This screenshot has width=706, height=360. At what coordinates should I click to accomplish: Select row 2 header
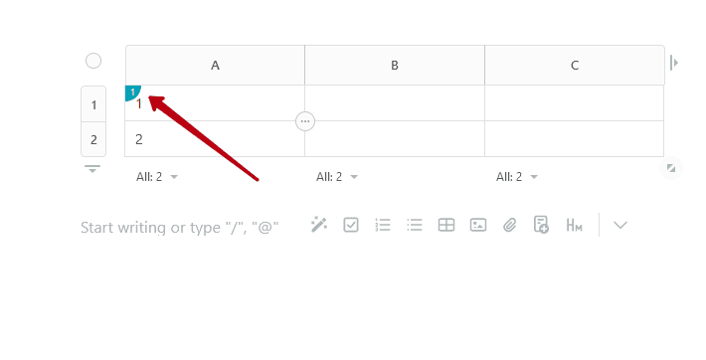93,139
